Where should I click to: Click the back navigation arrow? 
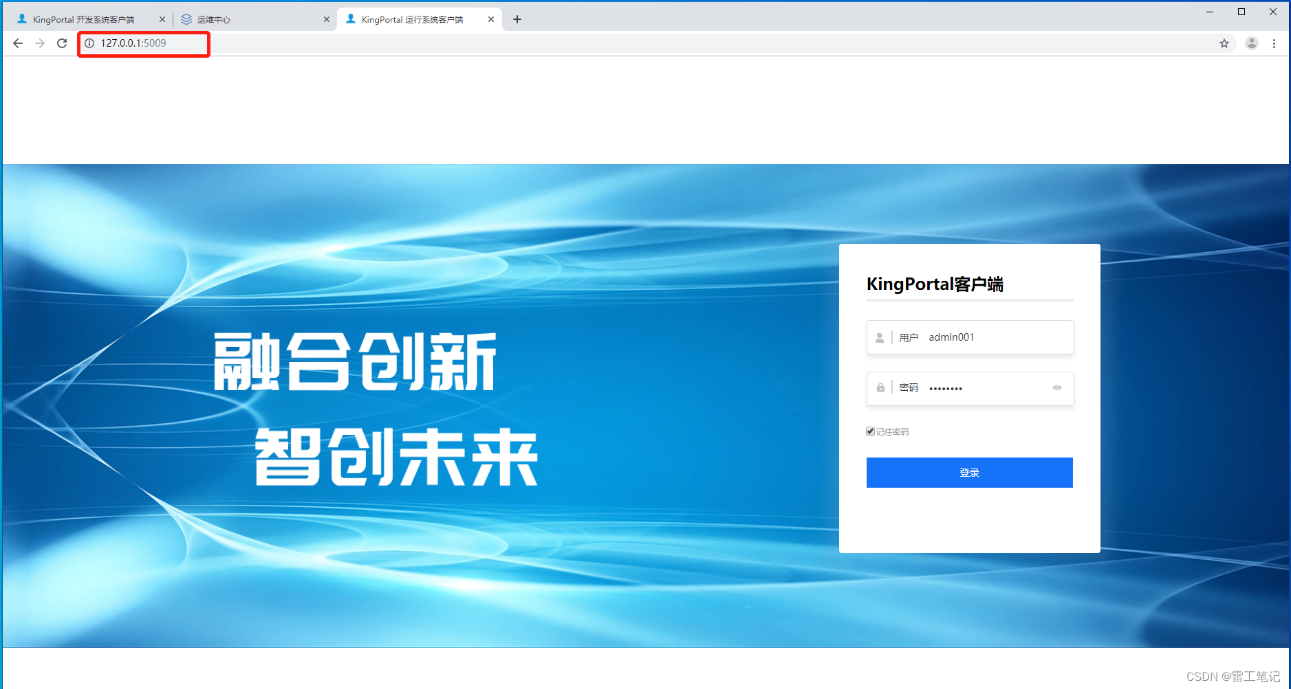(x=17, y=43)
